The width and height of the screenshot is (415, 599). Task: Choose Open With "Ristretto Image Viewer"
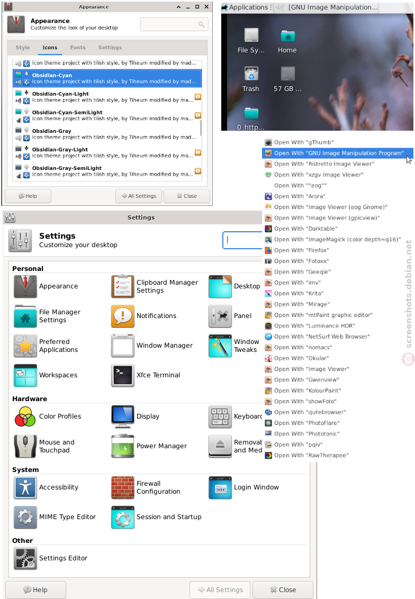(x=337, y=164)
